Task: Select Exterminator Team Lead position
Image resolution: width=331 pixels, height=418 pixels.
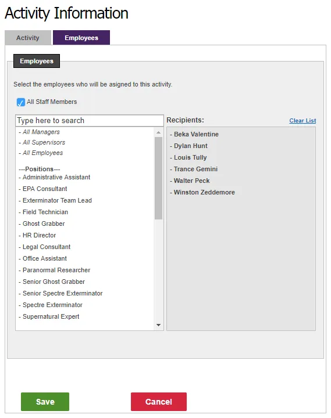Action: (x=57, y=200)
